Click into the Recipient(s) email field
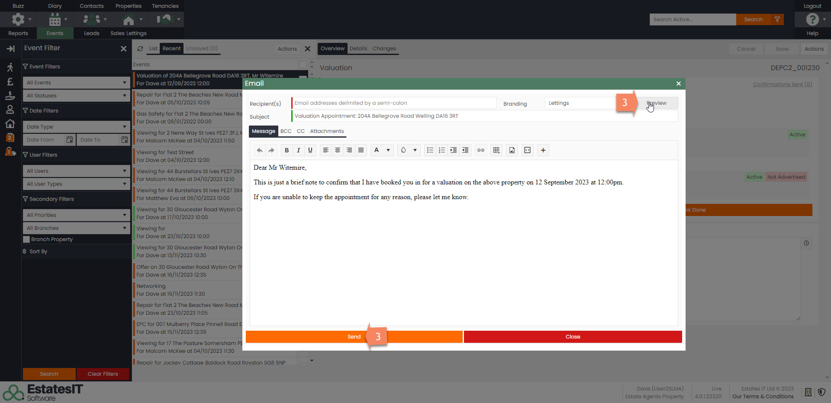The height and width of the screenshot is (403, 831). click(394, 103)
